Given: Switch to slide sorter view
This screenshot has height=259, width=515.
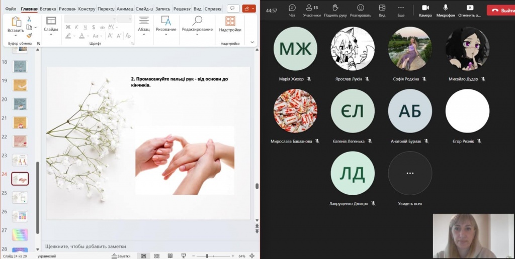Looking at the screenshot, I should (x=156, y=256).
